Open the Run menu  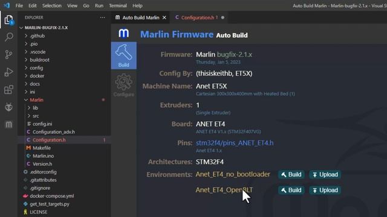coord(99,5)
